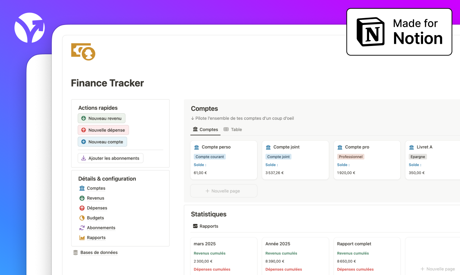The image size is (460, 275).
Task: Select the Rapports chart icon in sidebar
Action: [81, 237]
